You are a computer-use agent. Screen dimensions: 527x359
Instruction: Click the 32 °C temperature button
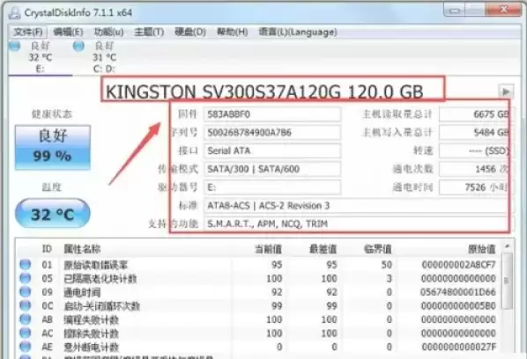[x=52, y=214]
